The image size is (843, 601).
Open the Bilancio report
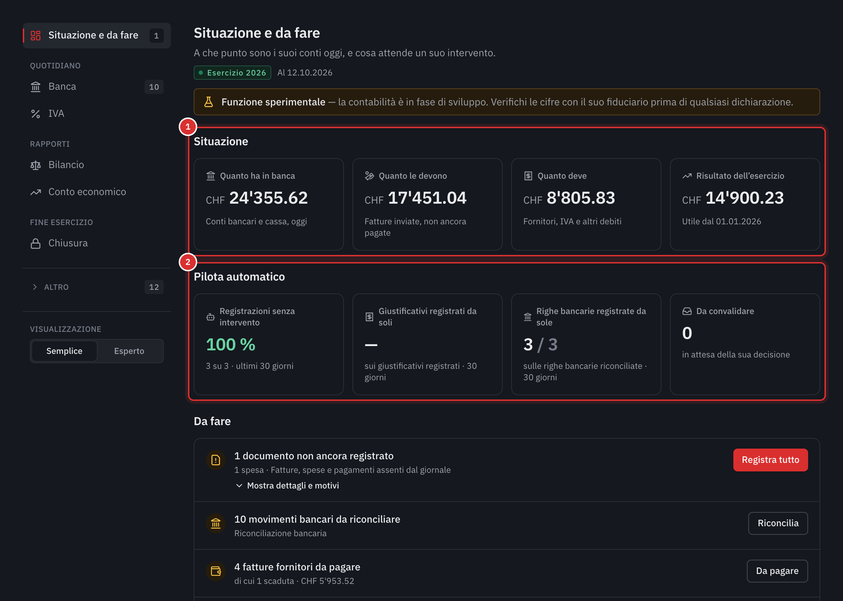96,165
